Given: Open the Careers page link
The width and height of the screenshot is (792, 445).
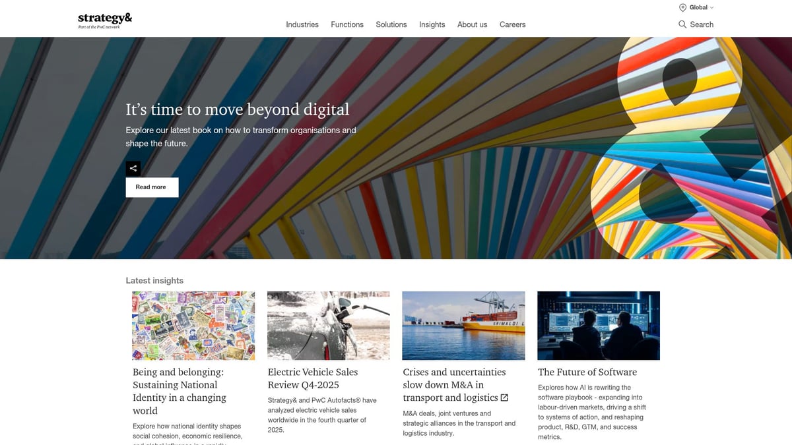Looking at the screenshot, I should point(512,24).
